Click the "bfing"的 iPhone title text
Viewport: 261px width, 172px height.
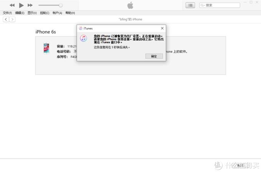[130, 19]
